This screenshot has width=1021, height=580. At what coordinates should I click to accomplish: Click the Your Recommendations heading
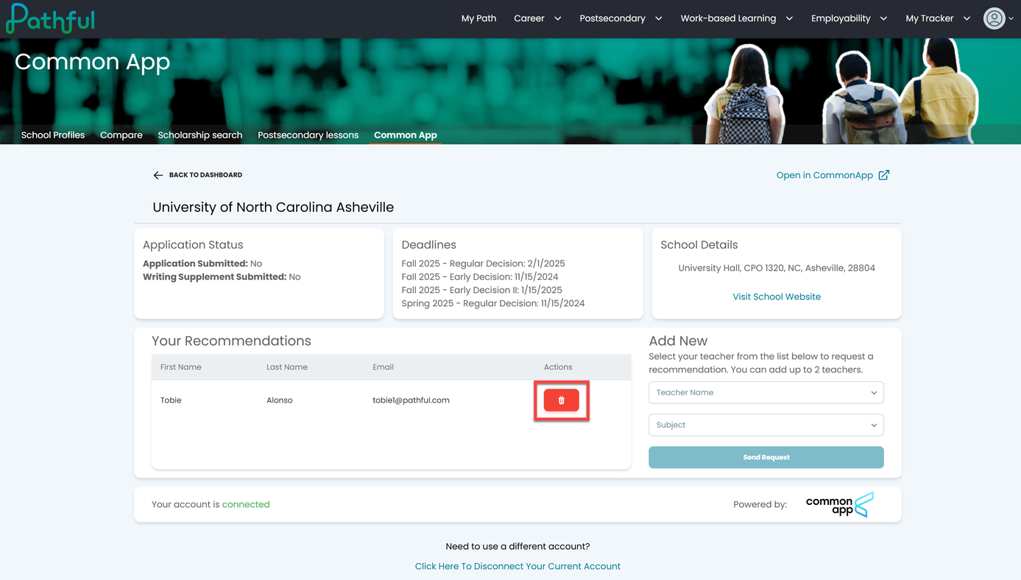point(231,341)
